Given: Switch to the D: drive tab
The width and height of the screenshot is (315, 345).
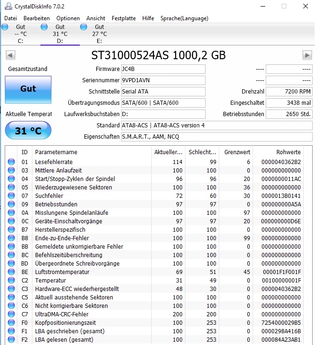Looking at the screenshot, I should click(60, 34).
